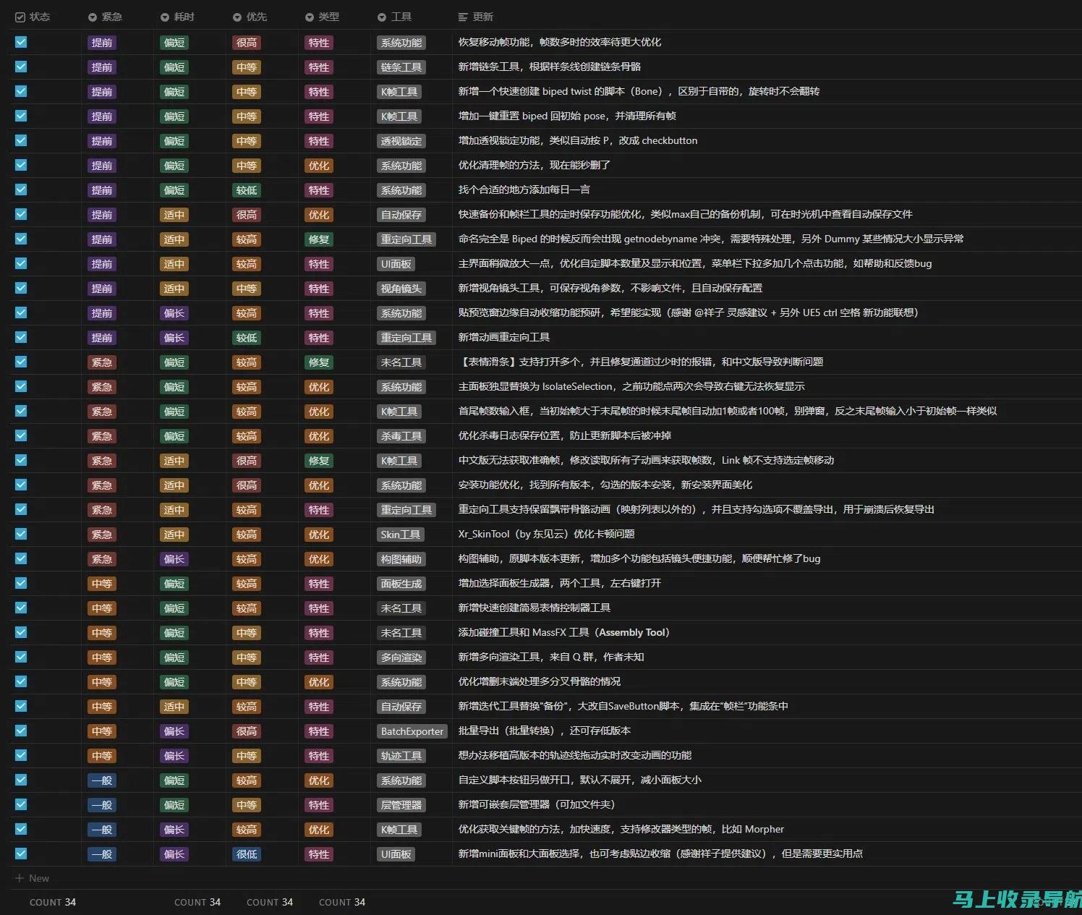This screenshot has width=1082, height=915.
Task: Click the 较低 tag in the 每日一言 row
Action: pyautogui.click(x=247, y=190)
